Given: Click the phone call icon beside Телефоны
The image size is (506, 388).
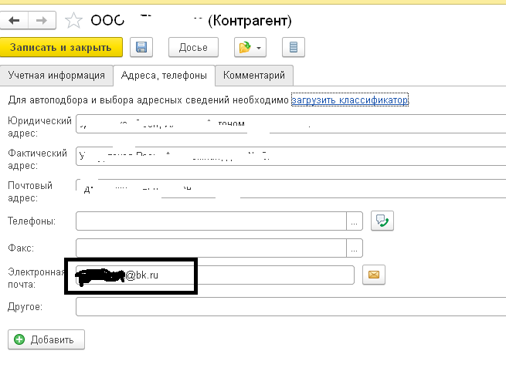Looking at the screenshot, I should 382,221.
